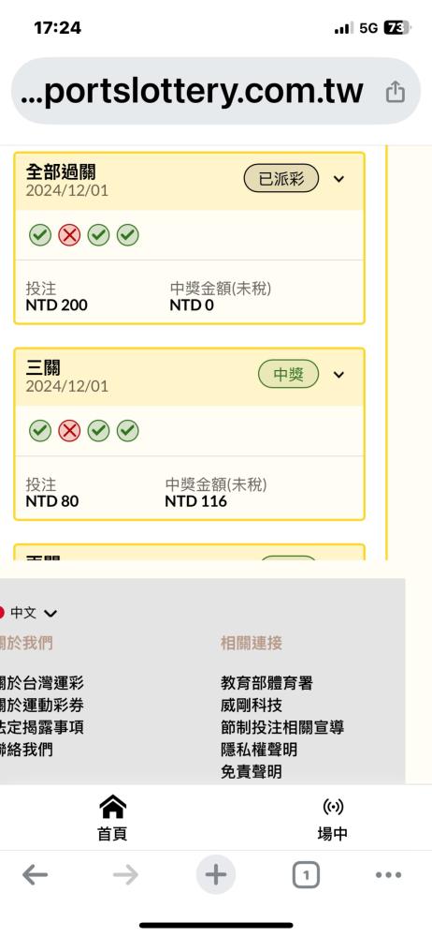Viewport: 432px width, 937px height.
Task: Click the first green check in 三關 ticket
Action: pos(40,430)
